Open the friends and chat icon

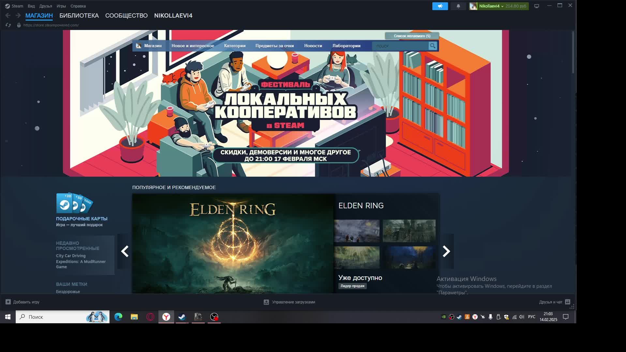coord(568,302)
